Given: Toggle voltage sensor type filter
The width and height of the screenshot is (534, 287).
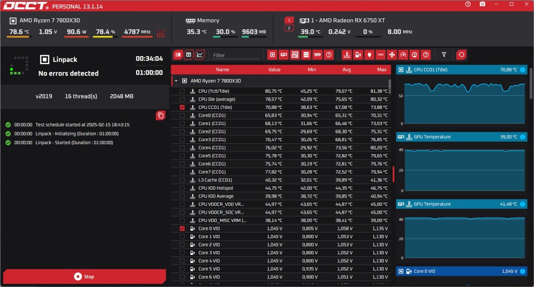Looking at the screenshot, I should [x=358, y=55].
